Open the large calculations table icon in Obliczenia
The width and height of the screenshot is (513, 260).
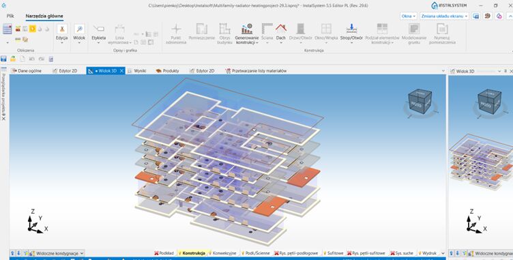[x=8, y=29]
